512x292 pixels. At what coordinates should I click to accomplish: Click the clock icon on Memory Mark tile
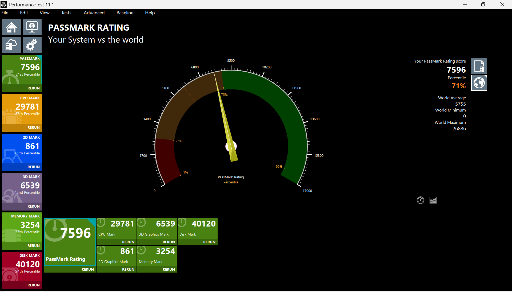141,250
